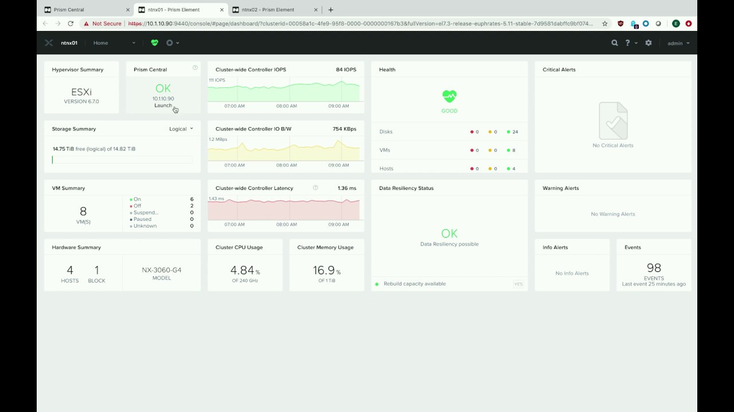Open the Disks row in Health widget

(450, 132)
